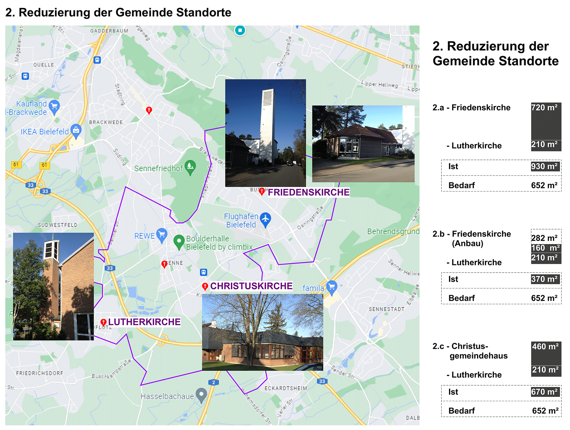
Task: Click the red church pin in Brackwede
Action: pos(149,111)
